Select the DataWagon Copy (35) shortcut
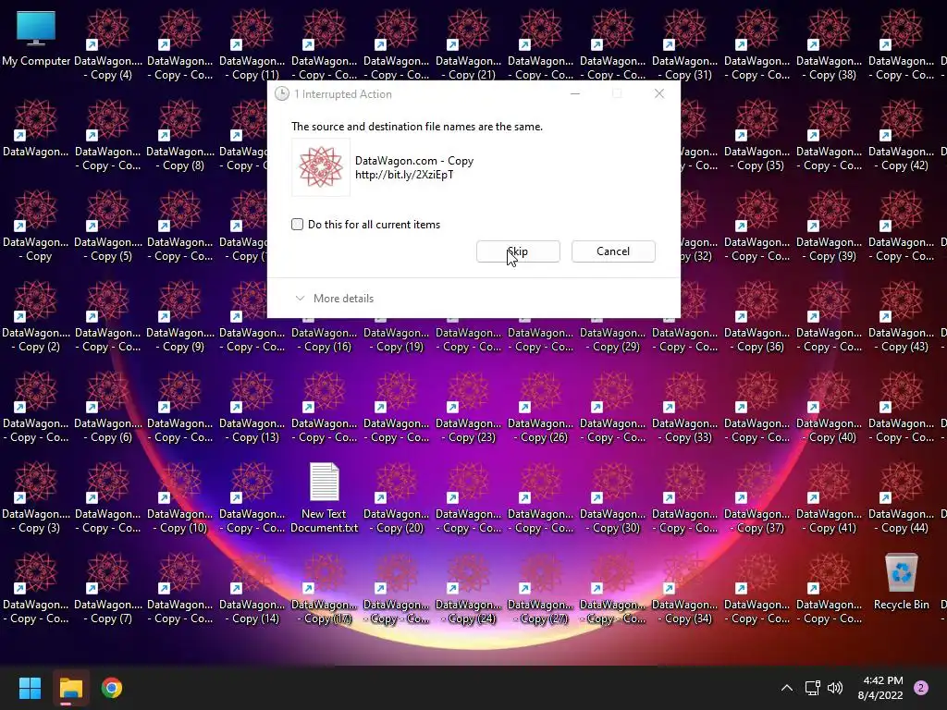 point(756,136)
